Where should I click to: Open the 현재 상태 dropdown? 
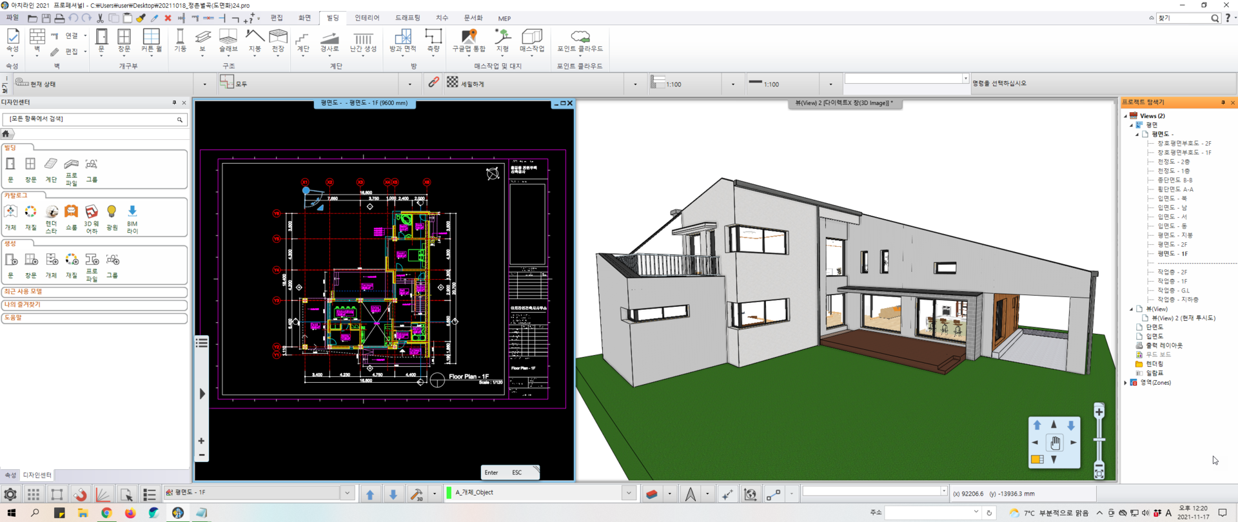(204, 84)
